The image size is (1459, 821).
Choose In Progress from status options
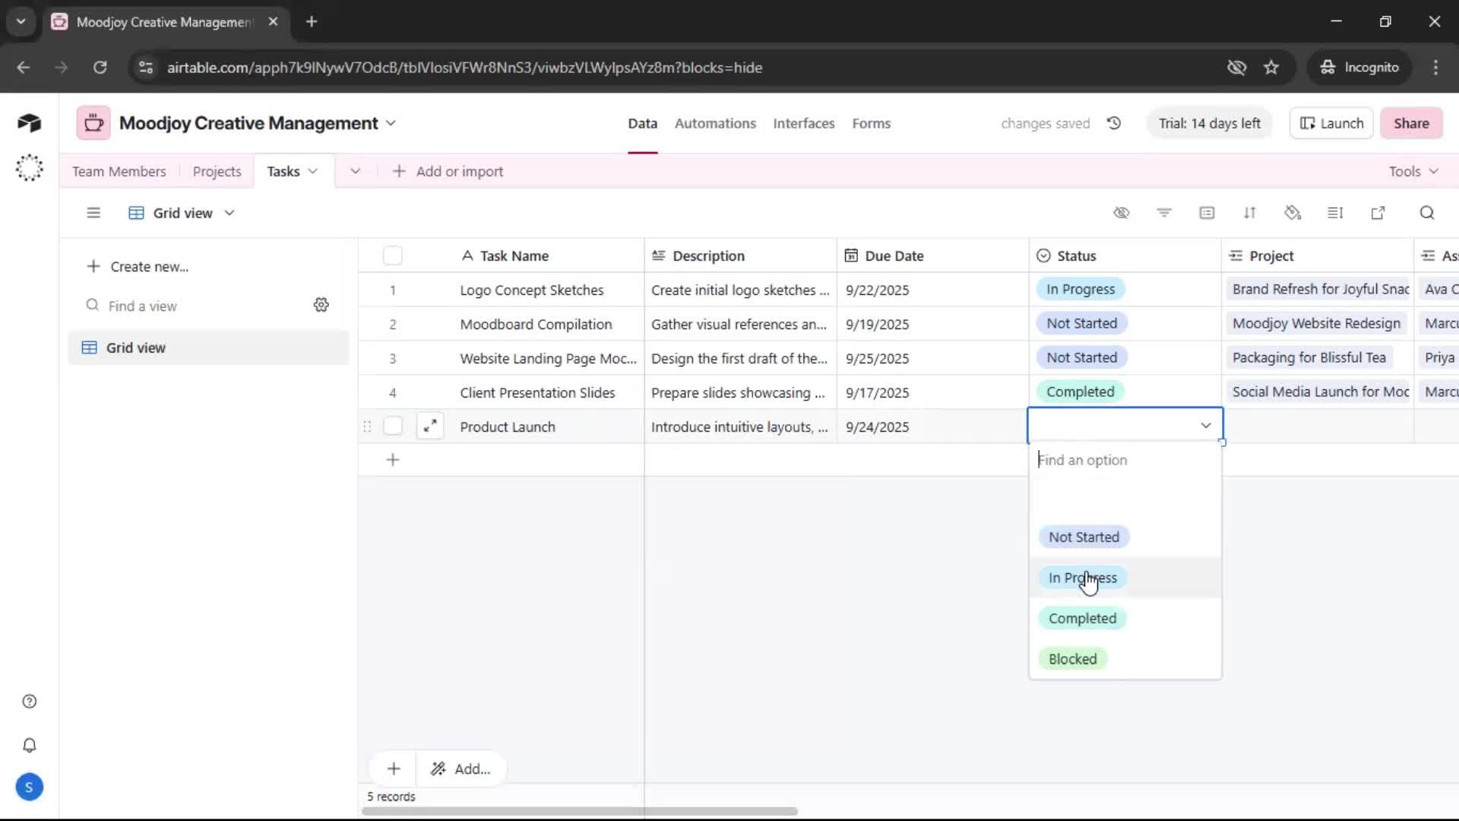1083,578
